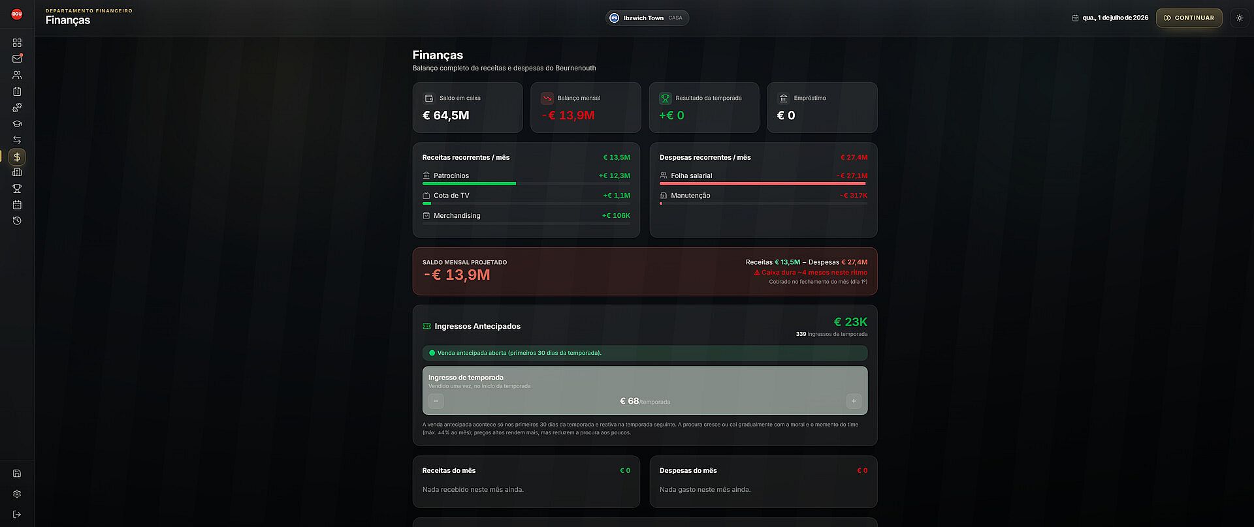Click the 'Venda antecipada aberta' status banner
This screenshot has width=1254, height=527.
pos(645,353)
